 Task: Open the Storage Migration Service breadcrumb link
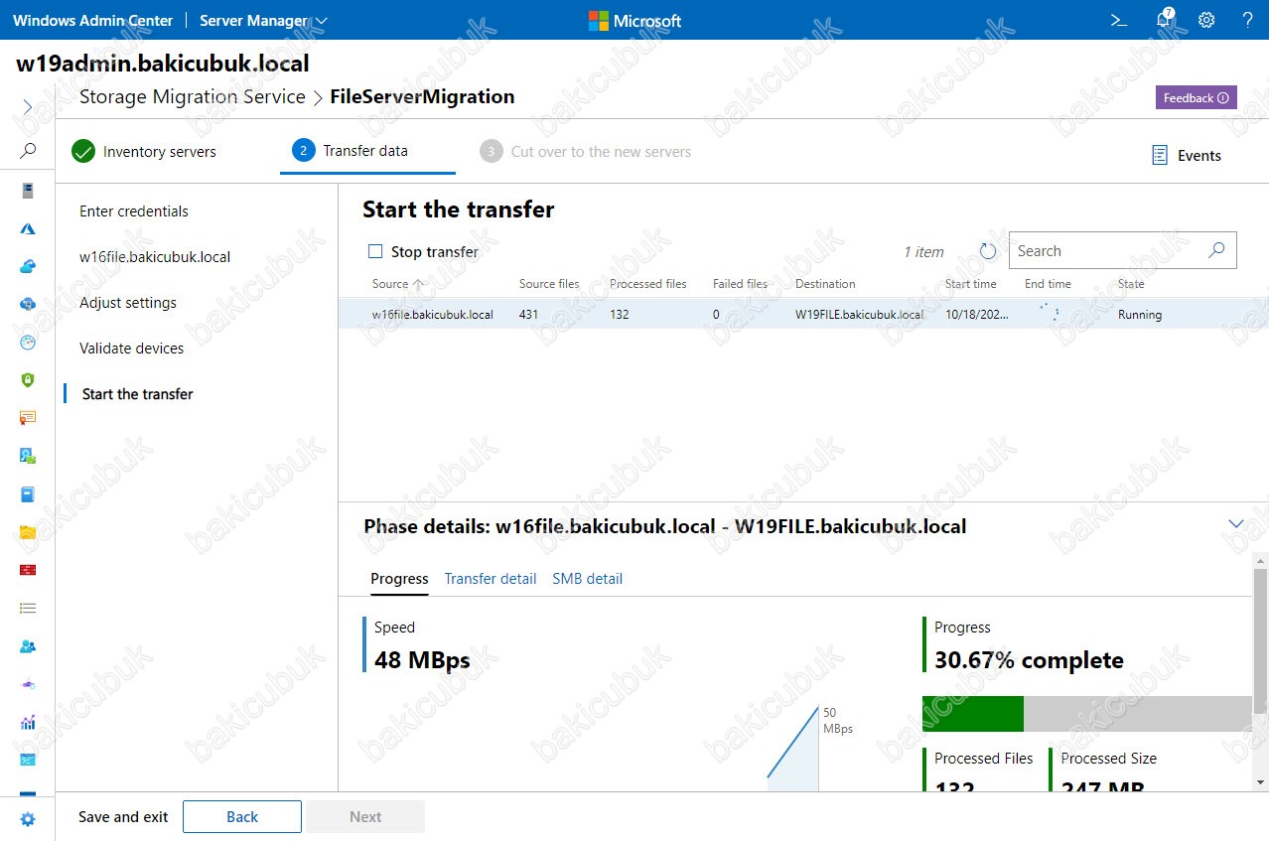tap(193, 97)
